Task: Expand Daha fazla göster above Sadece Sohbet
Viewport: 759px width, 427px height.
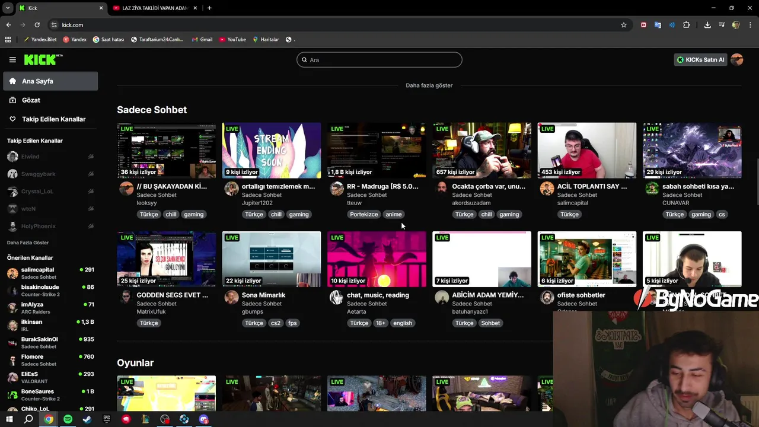Action: click(429, 85)
